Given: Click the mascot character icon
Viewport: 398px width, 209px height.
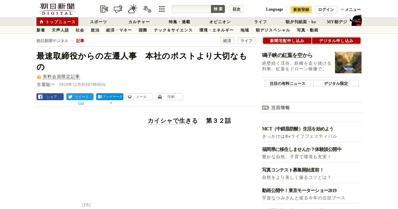Looking at the screenshot, I should pos(356,20).
